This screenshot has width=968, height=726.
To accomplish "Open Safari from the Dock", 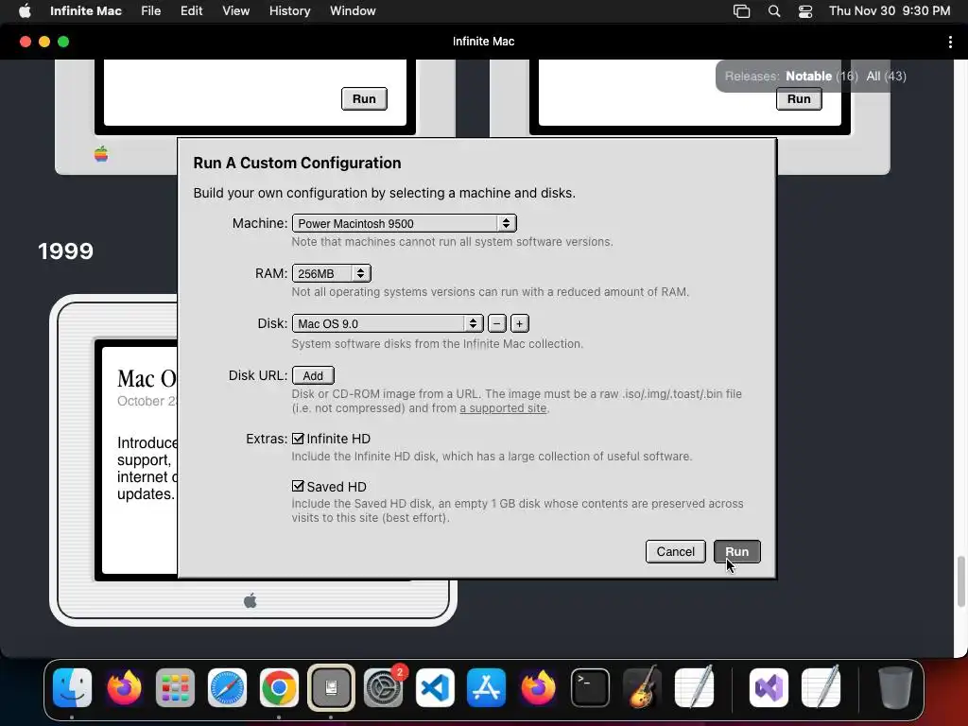I will coord(227,687).
